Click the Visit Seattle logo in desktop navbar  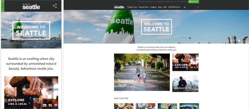coord(119,7)
